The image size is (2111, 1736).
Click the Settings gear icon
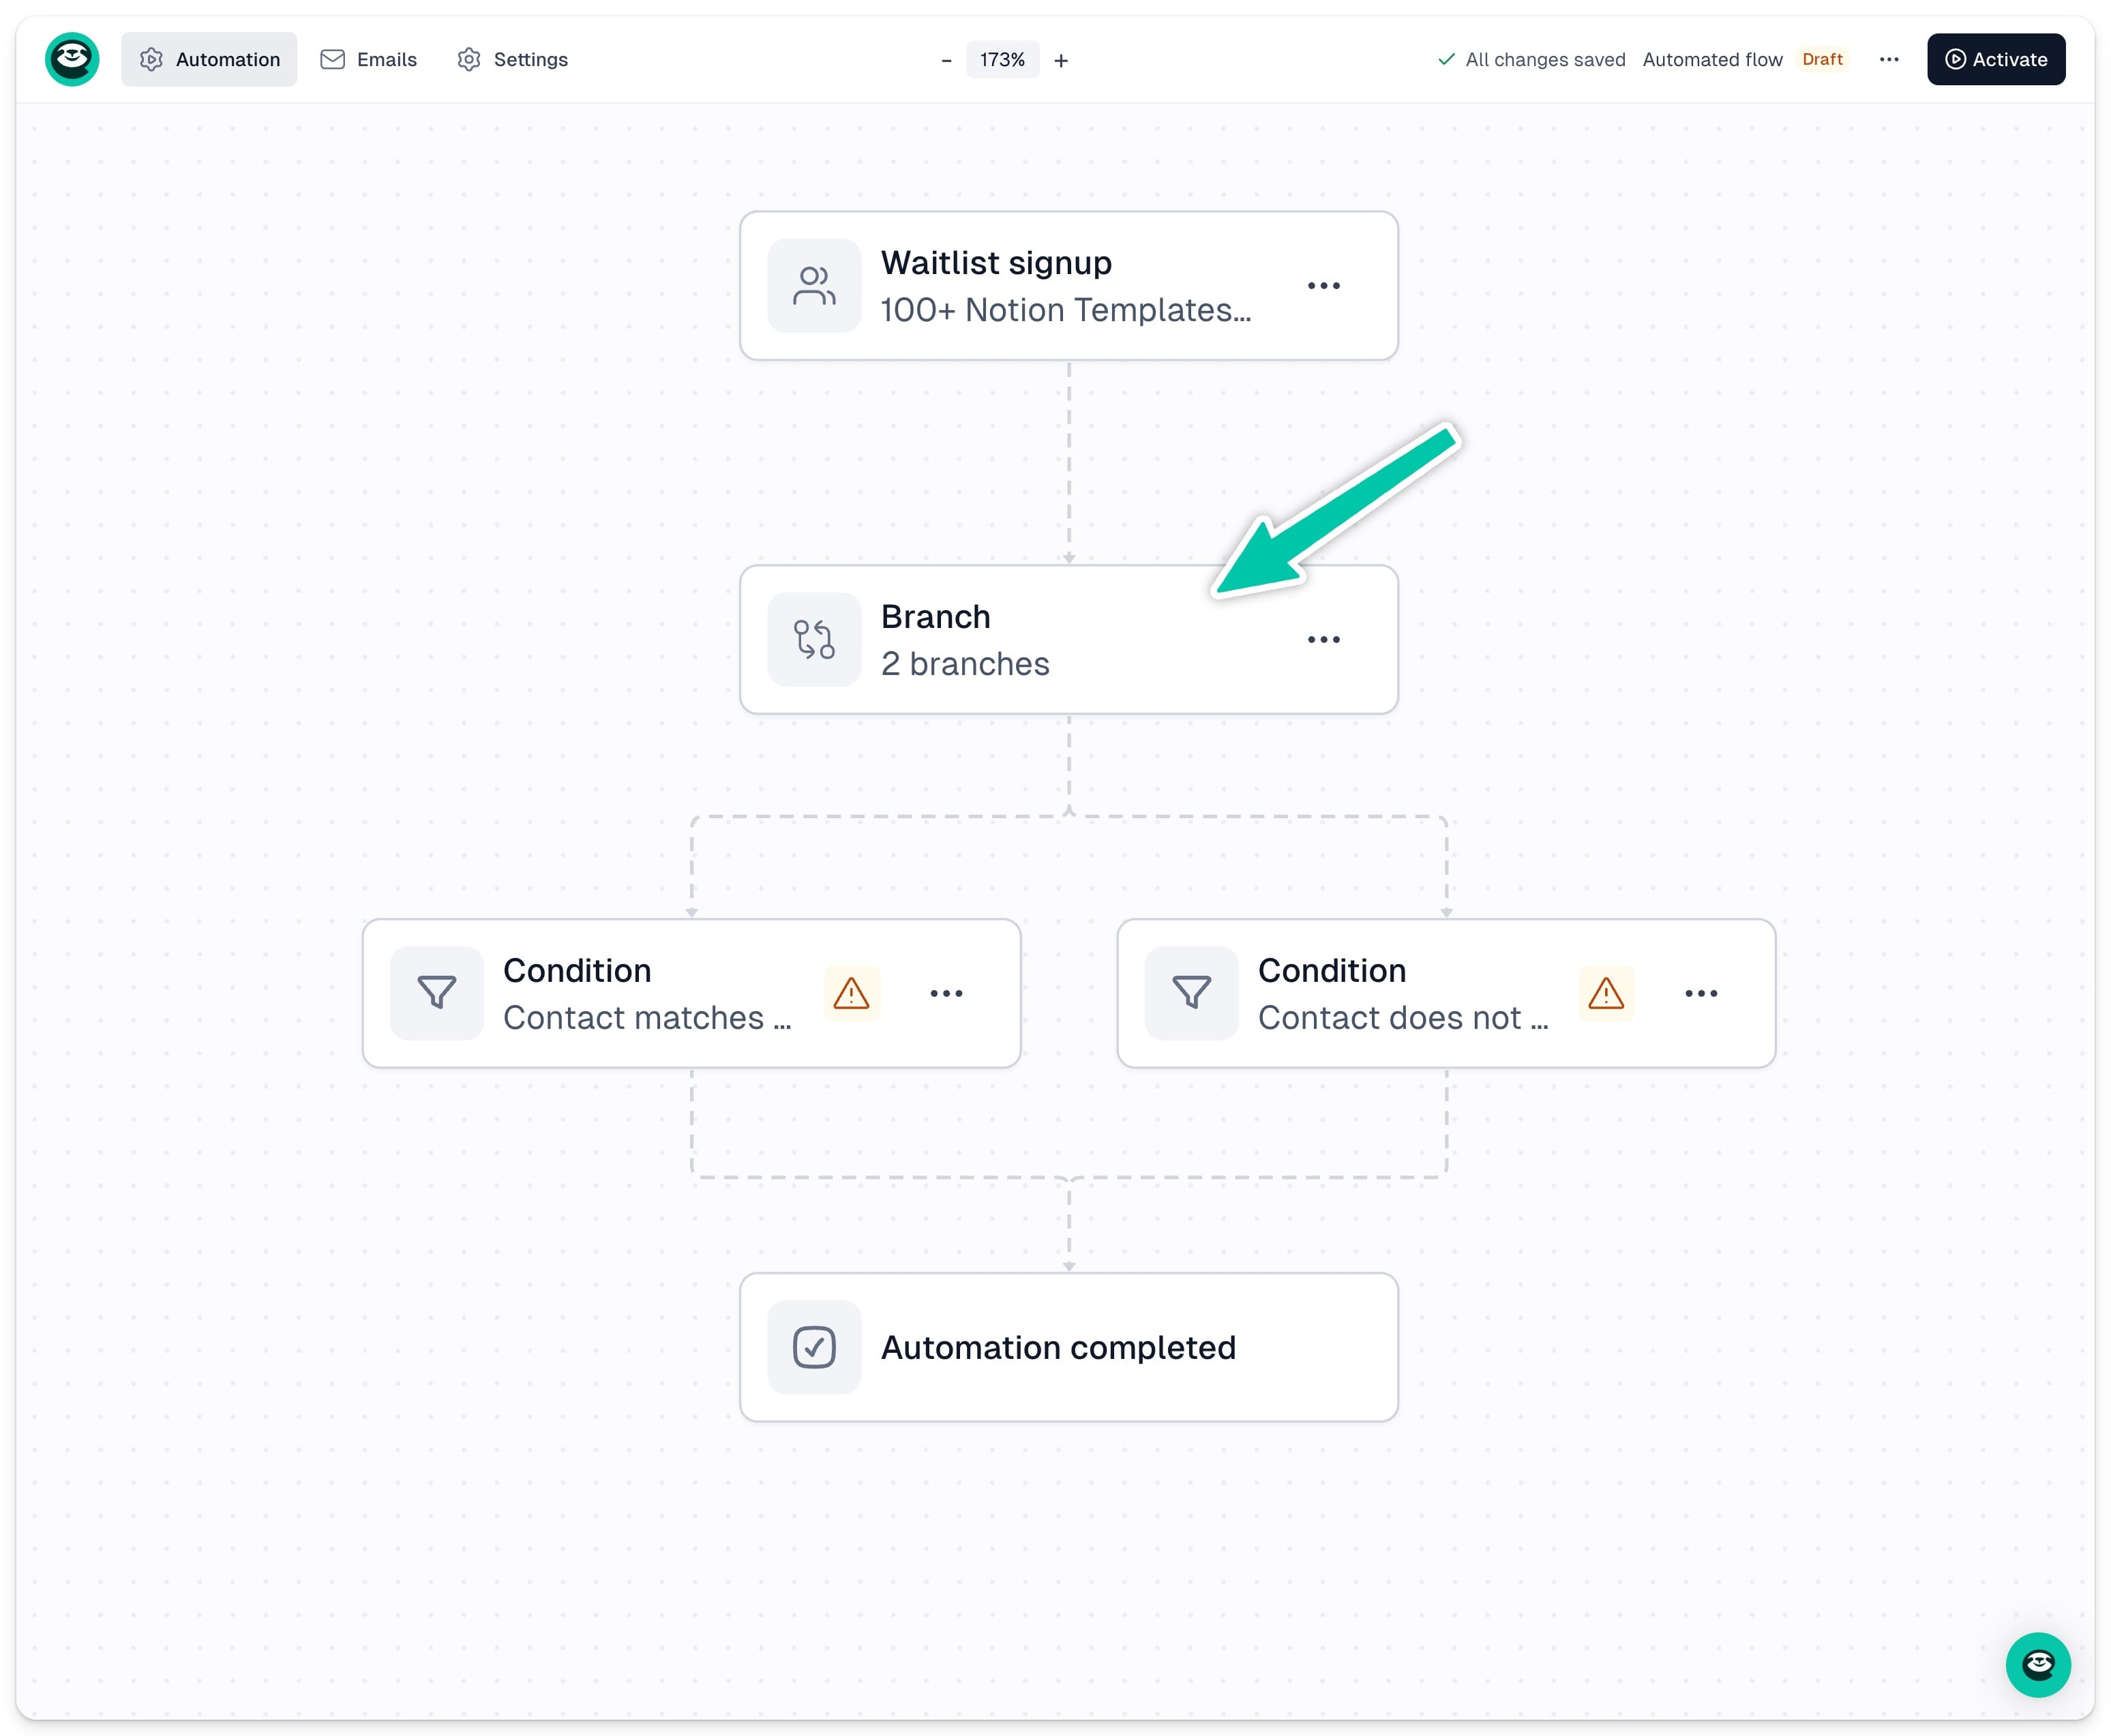tap(468, 59)
